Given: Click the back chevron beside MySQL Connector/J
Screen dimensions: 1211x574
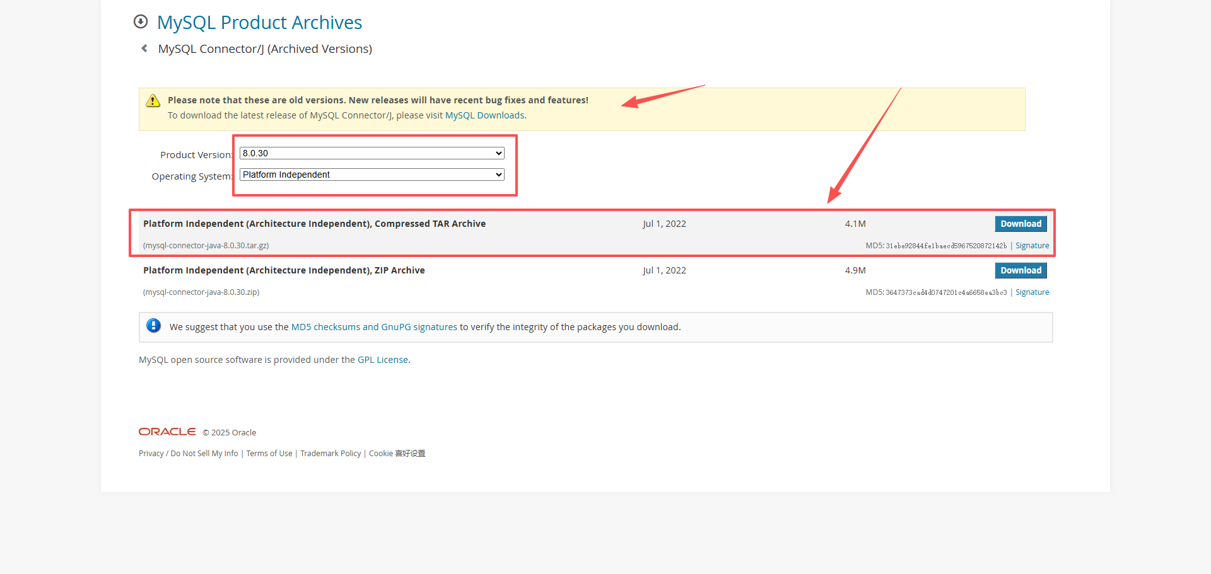Looking at the screenshot, I should click(144, 49).
